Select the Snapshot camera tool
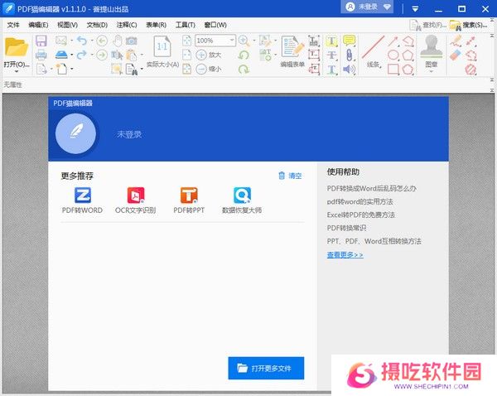 coord(131,41)
